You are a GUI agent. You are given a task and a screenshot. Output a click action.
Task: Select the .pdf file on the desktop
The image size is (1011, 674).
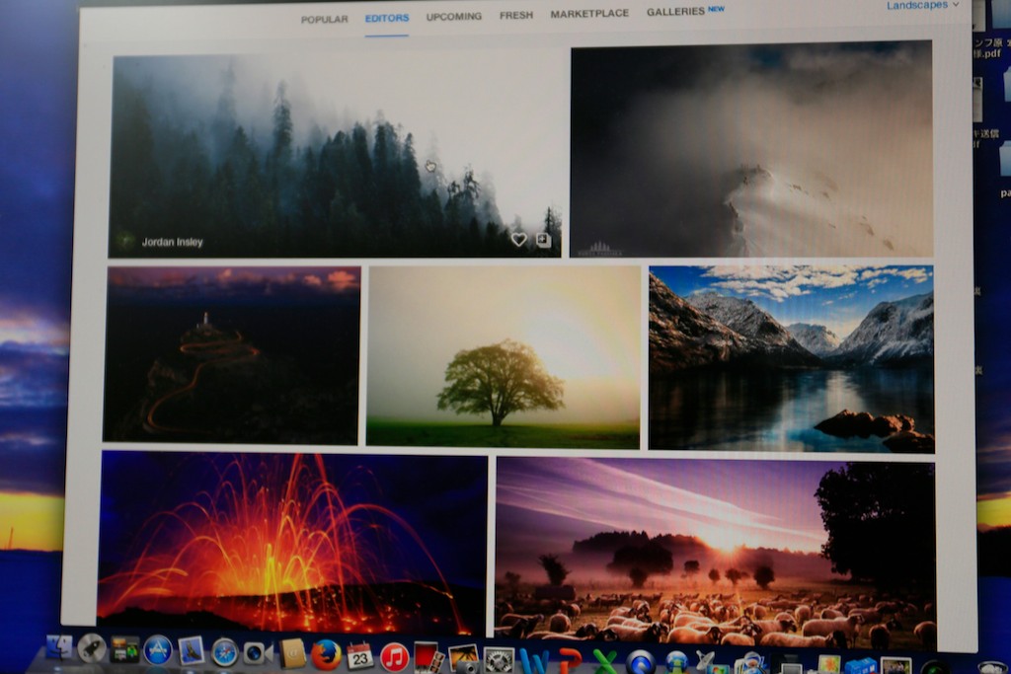[986, 48]
